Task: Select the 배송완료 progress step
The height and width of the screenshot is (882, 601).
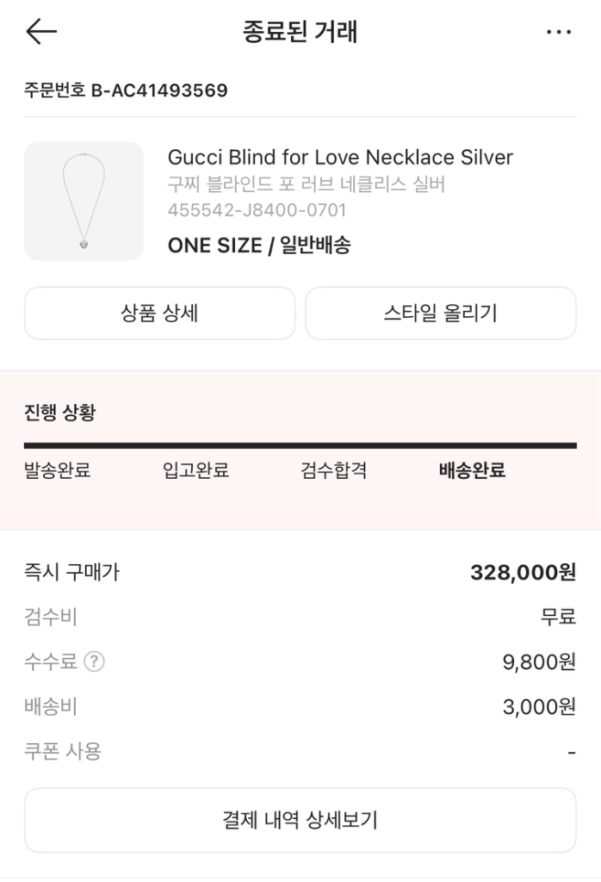Action: (x=472, y=471)
